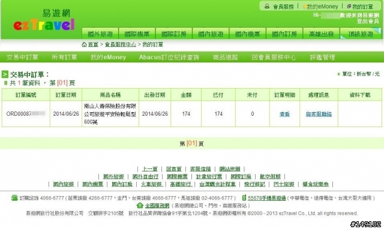Open the 國外旅遊 tab
The image size is (384, 229).
click(100, 34)
